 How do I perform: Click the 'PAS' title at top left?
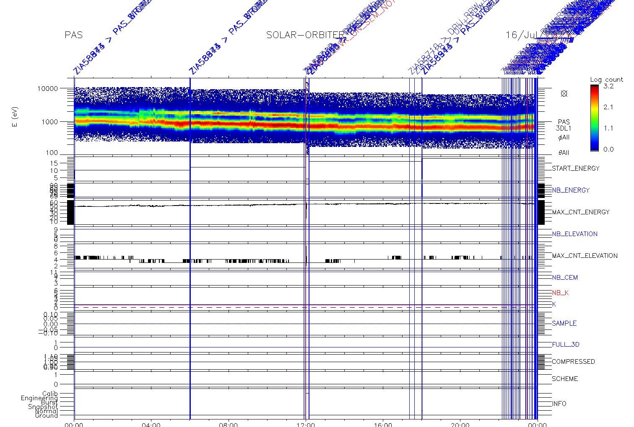point(73,35)
